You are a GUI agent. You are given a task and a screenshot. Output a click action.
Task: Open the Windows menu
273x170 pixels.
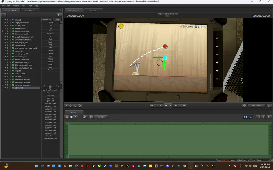(16, 6)
